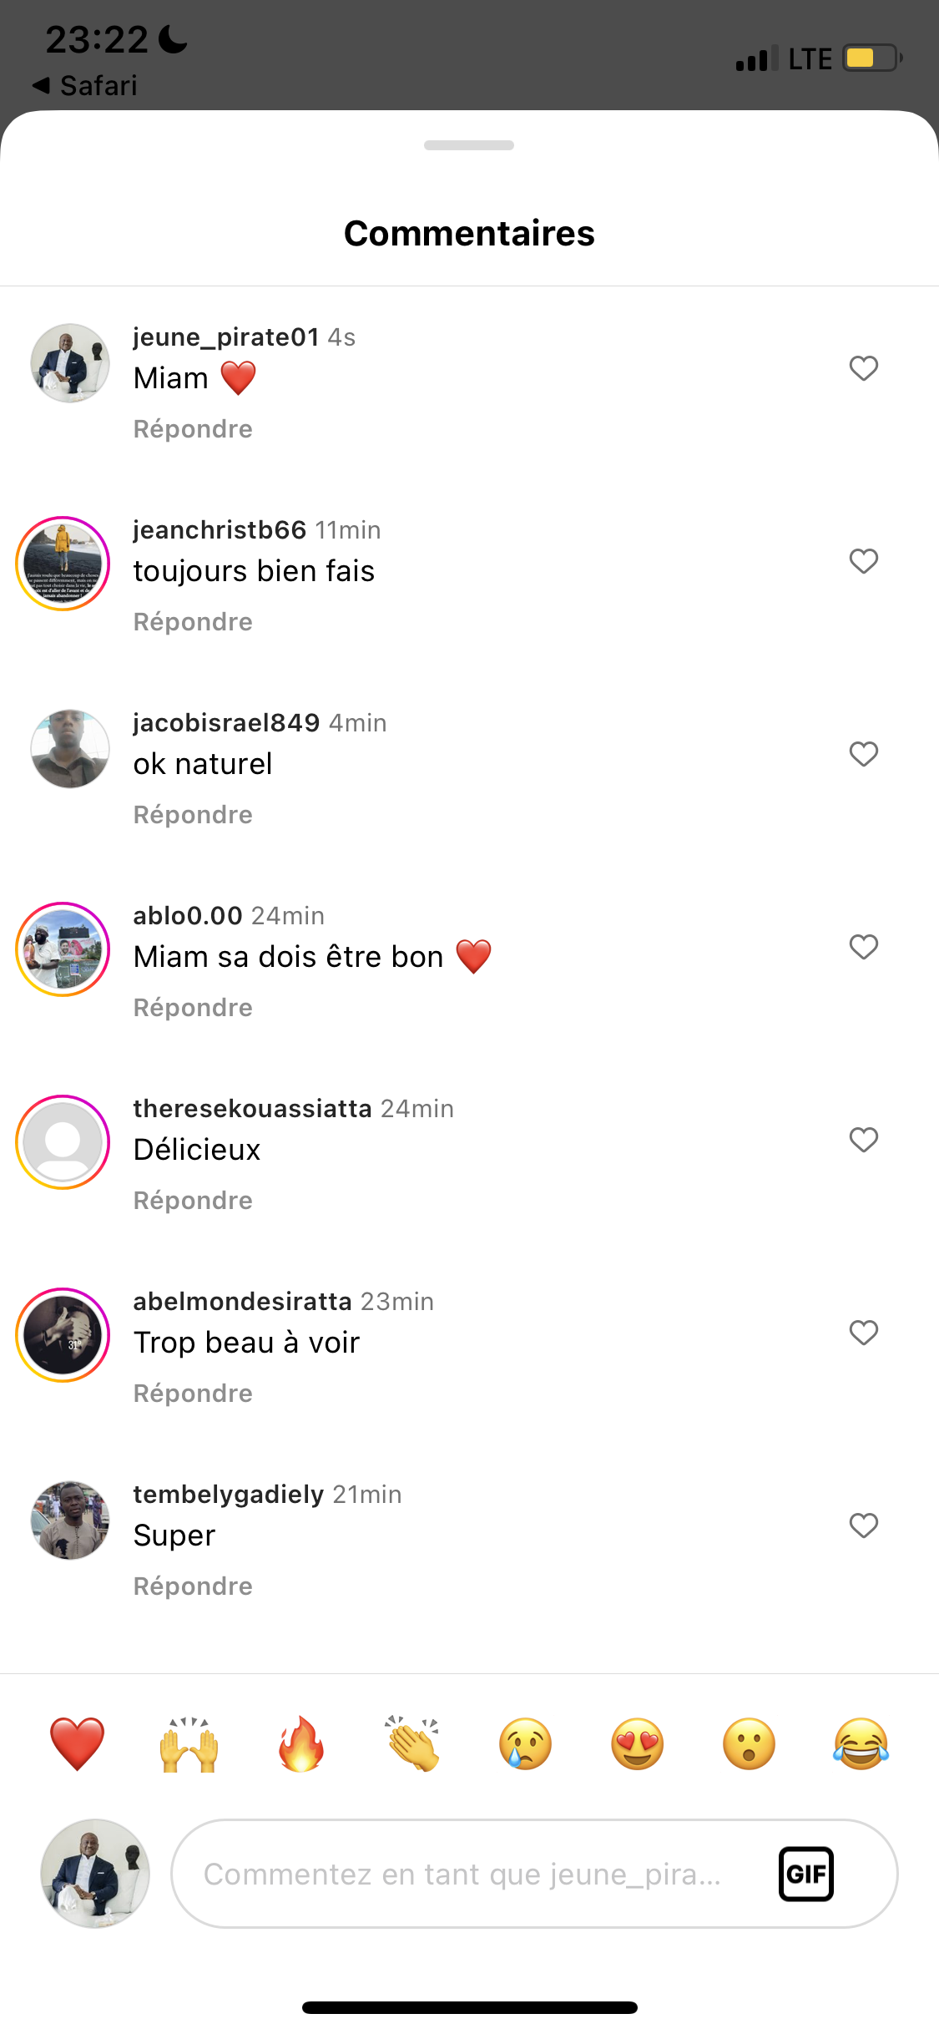Open abelmondesiratta's profile username
Screen dimensions: 939x2034
242,1302
